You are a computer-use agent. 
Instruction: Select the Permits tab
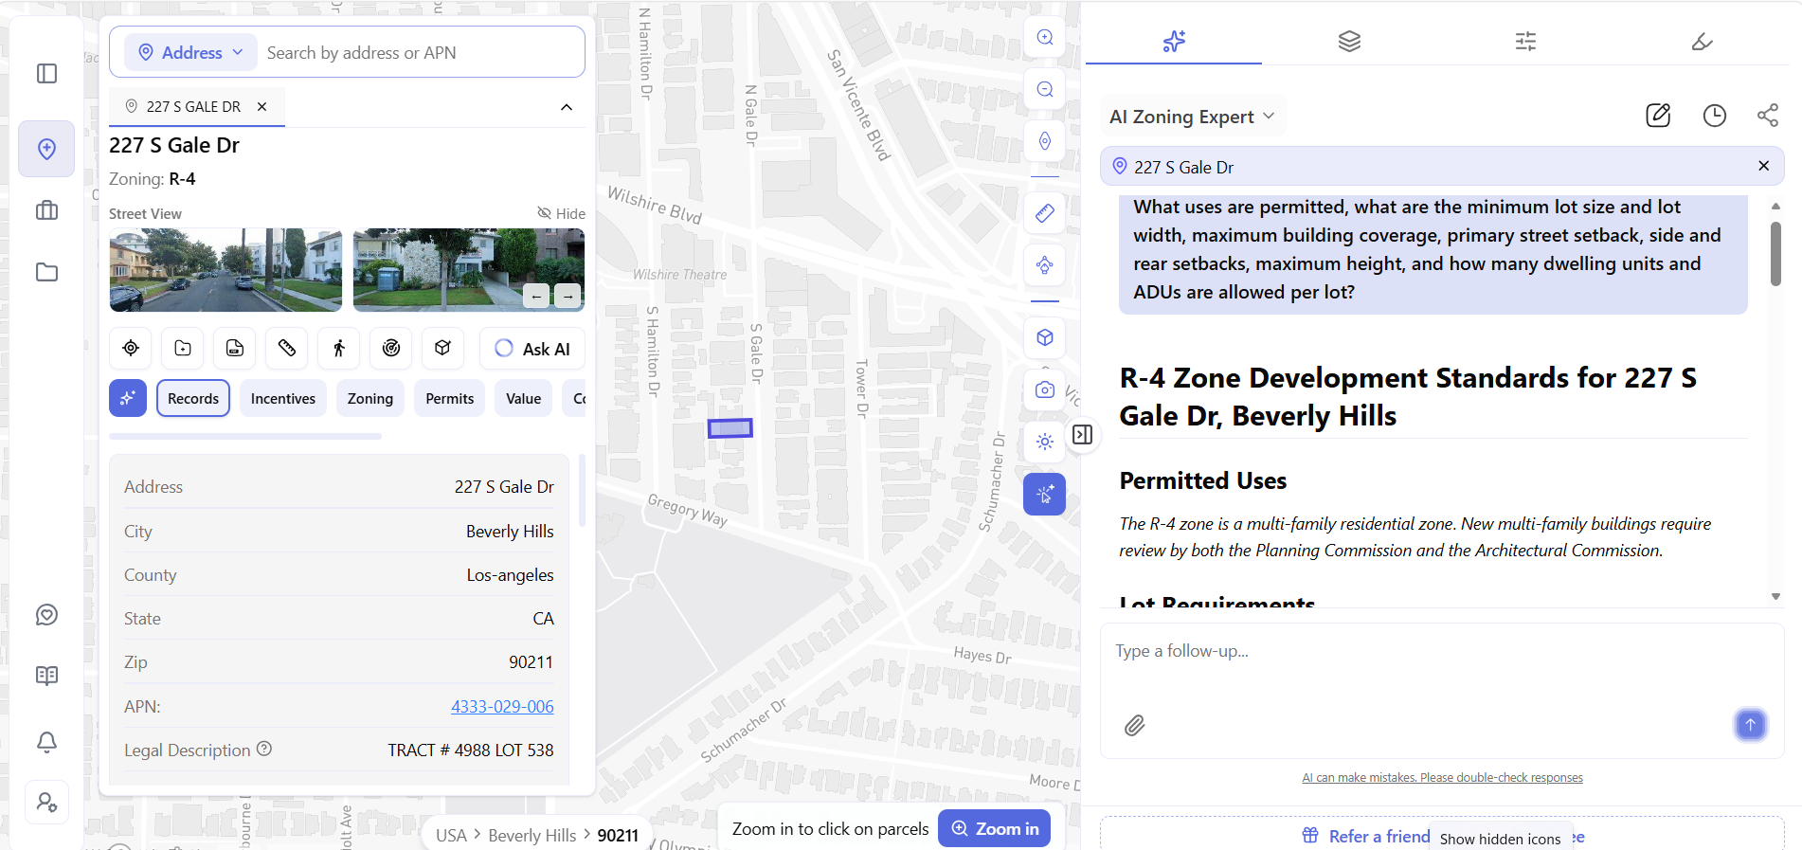pos(450,399)
